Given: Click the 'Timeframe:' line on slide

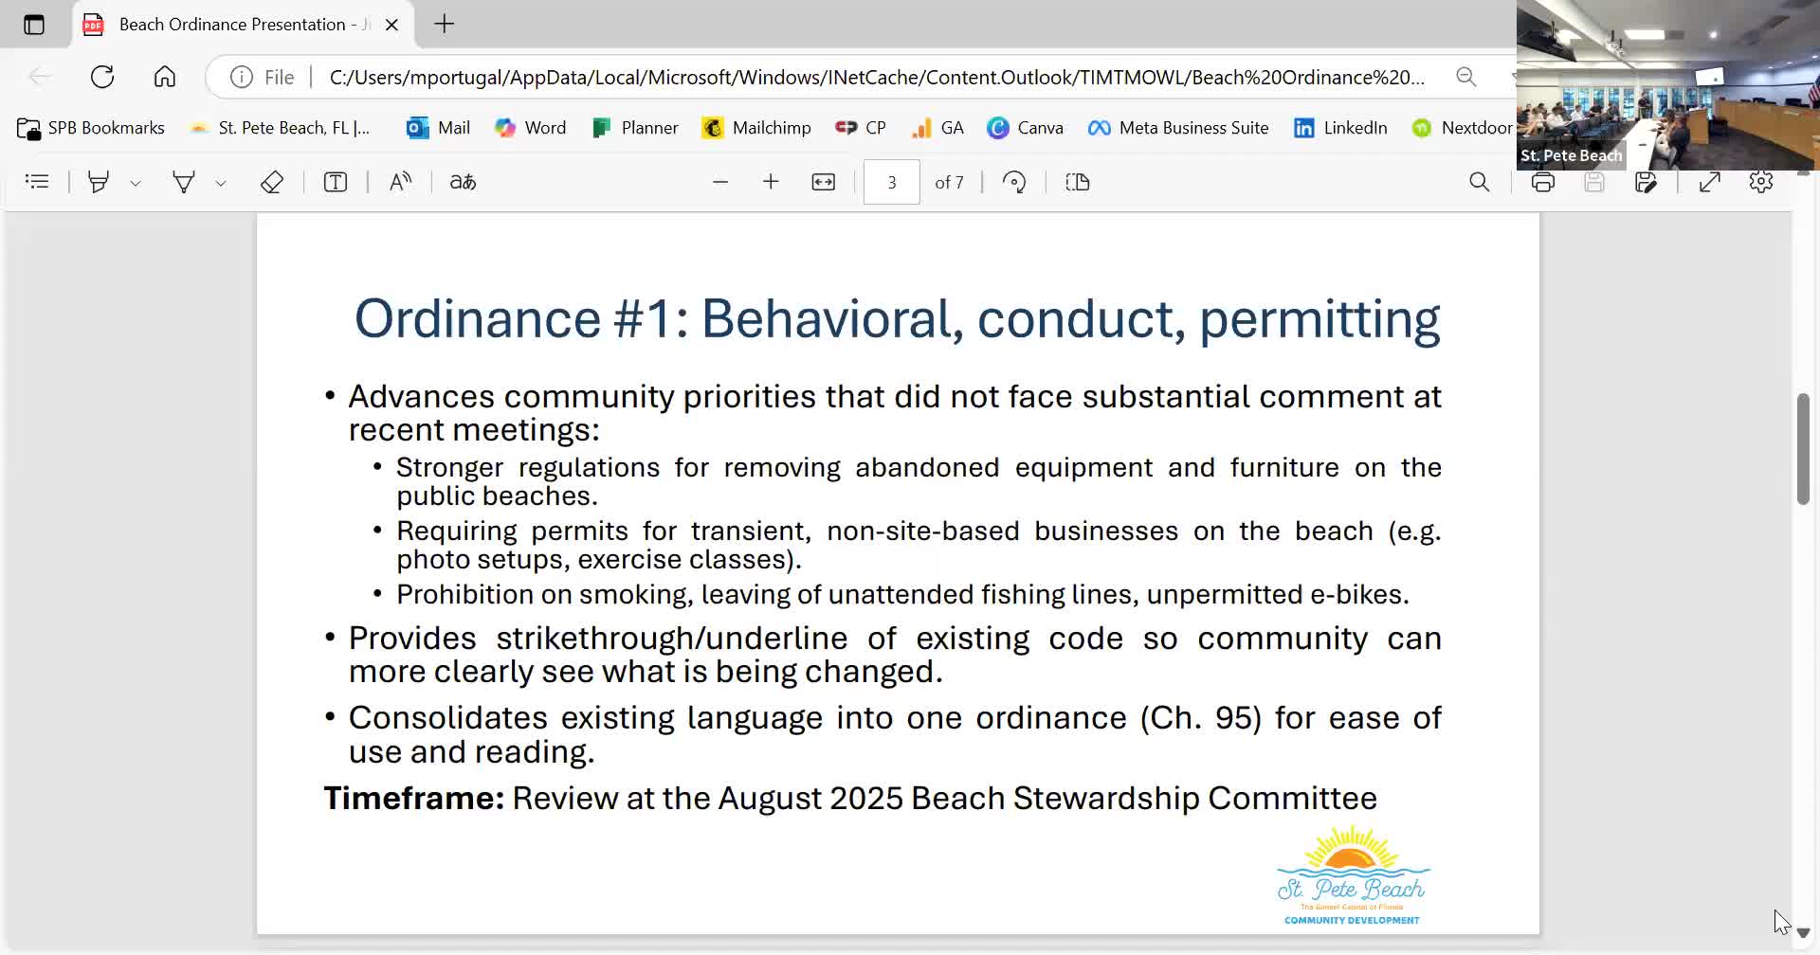Looking at the screenshot, I should tap(850, 798).
